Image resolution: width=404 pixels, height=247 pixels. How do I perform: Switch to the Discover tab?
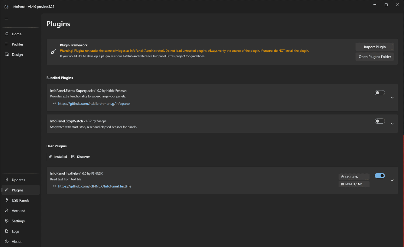81,156
